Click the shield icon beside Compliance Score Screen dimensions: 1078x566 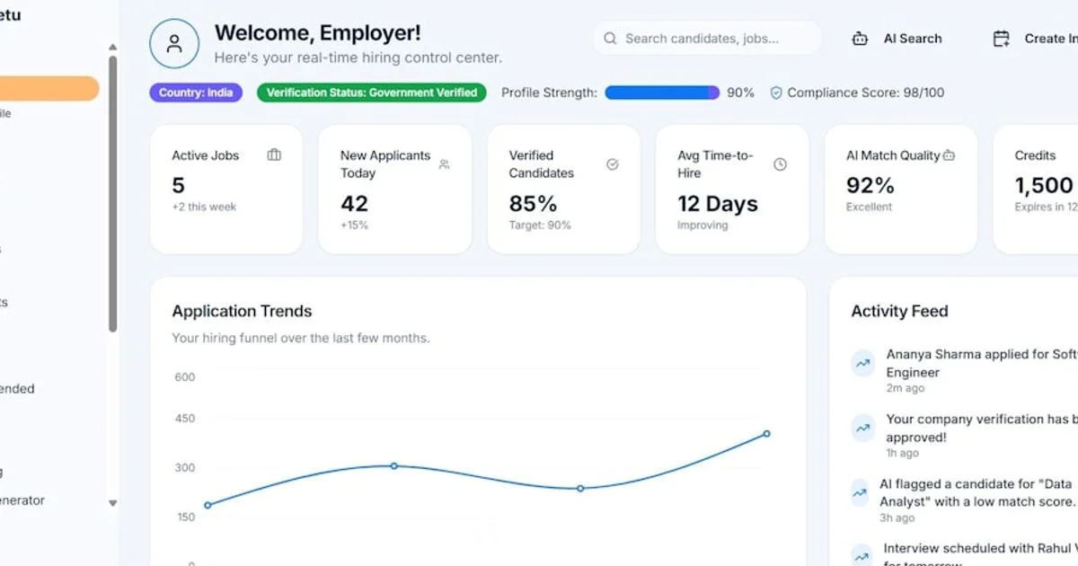tap(776, 93)
